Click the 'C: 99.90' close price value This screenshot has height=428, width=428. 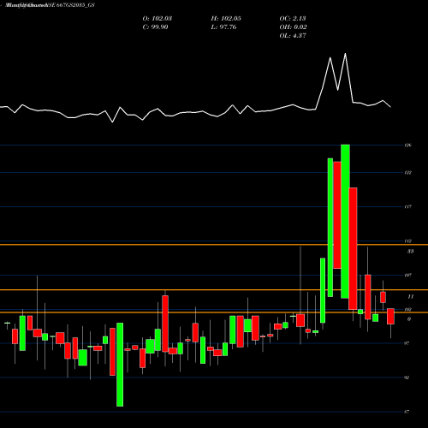(x=155, y=27)
